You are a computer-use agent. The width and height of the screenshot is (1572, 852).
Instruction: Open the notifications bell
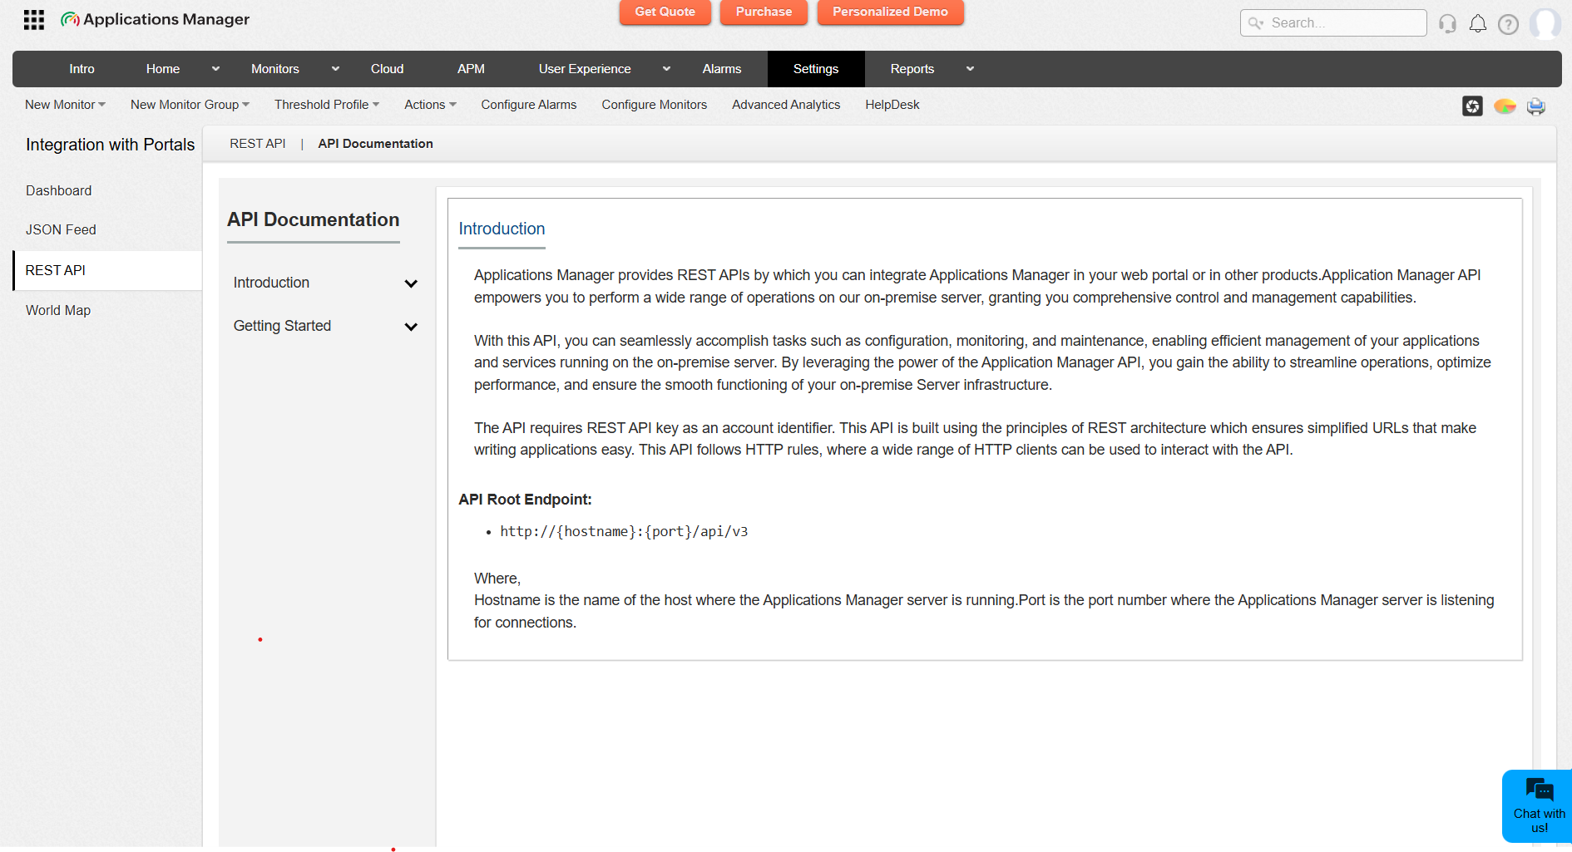pyautogui.click(x=1478, y=24)
